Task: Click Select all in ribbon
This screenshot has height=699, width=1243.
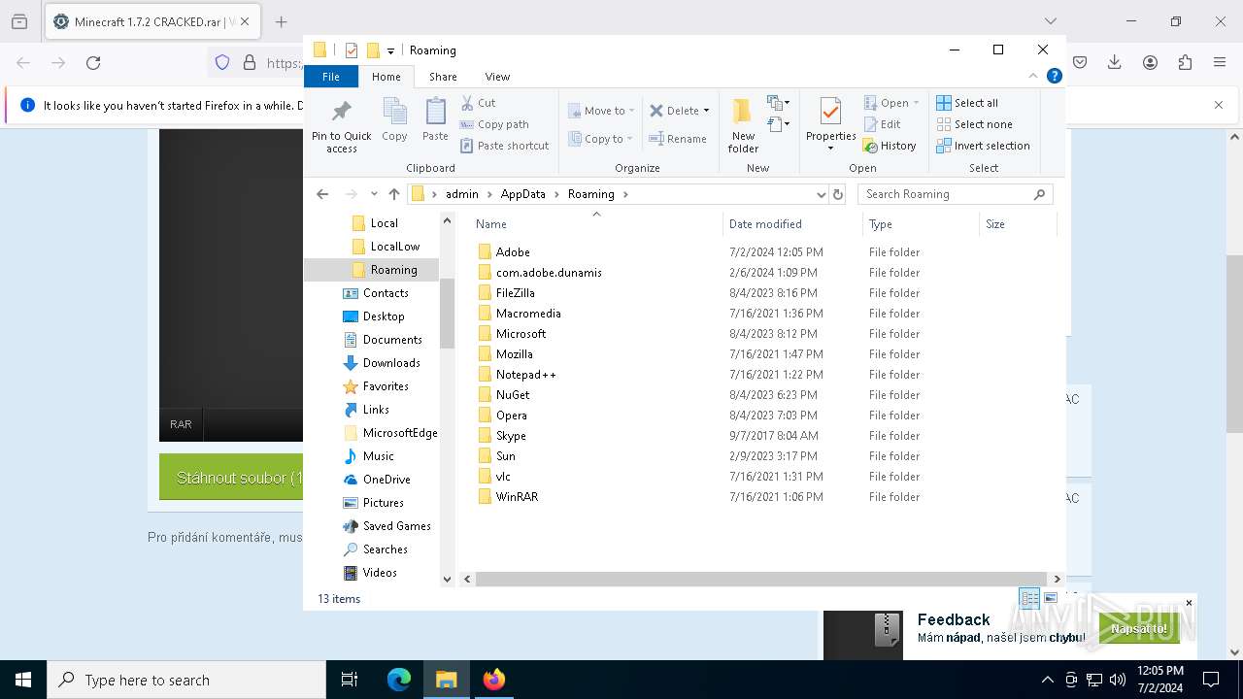Action: (967, 103)
